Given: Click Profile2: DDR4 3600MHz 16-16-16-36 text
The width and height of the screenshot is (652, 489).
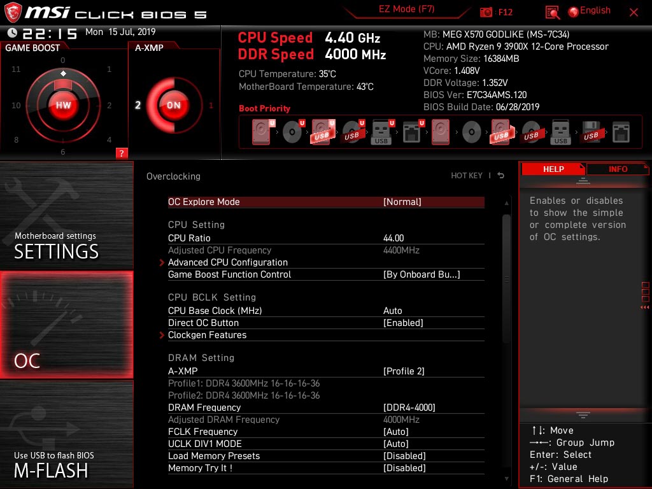Looking at the screenshot, I should tap(244, 395).
